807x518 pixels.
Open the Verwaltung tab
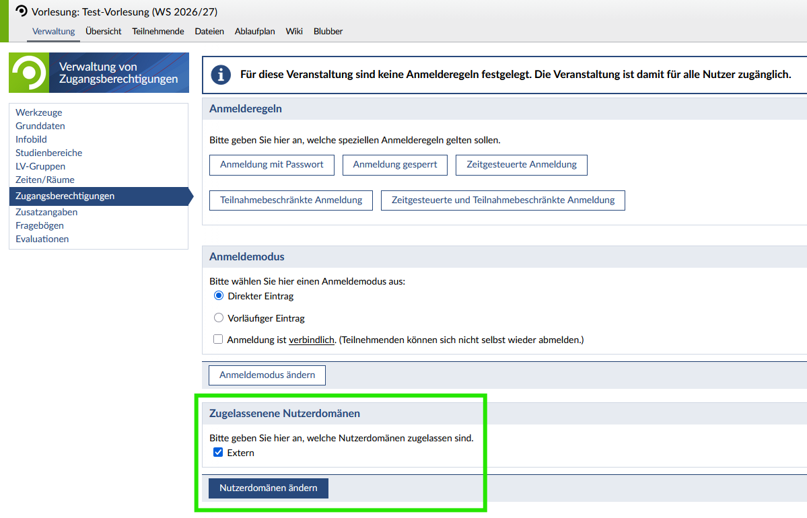pos(53,31)
